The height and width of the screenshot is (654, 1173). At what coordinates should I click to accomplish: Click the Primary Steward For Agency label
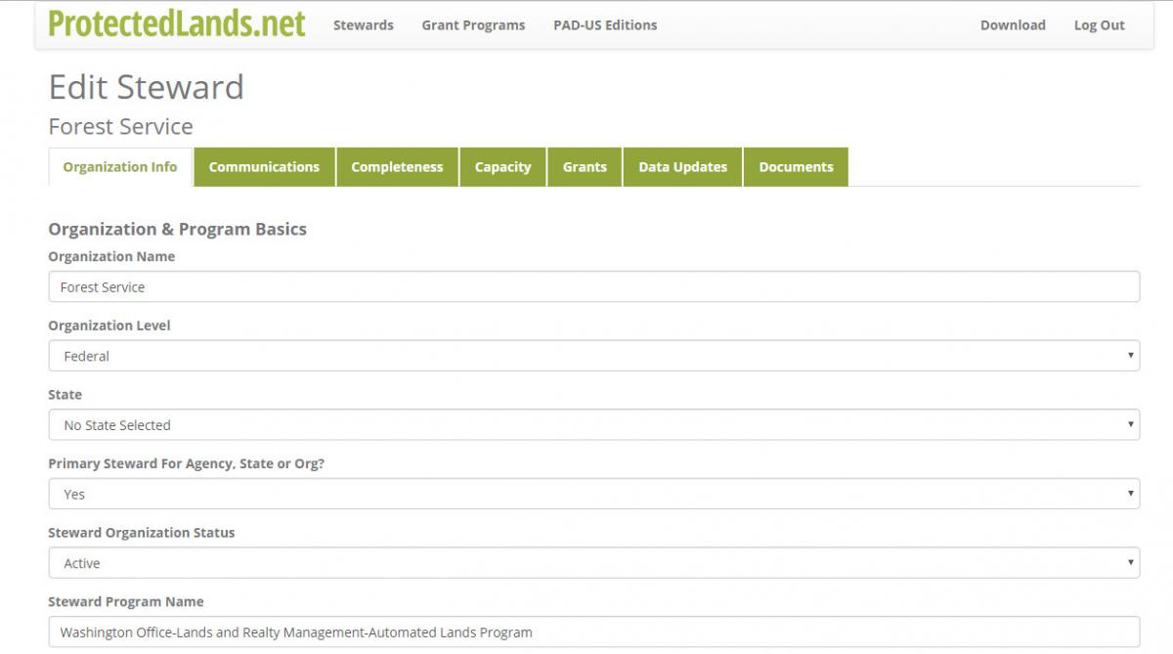(187, 463)
